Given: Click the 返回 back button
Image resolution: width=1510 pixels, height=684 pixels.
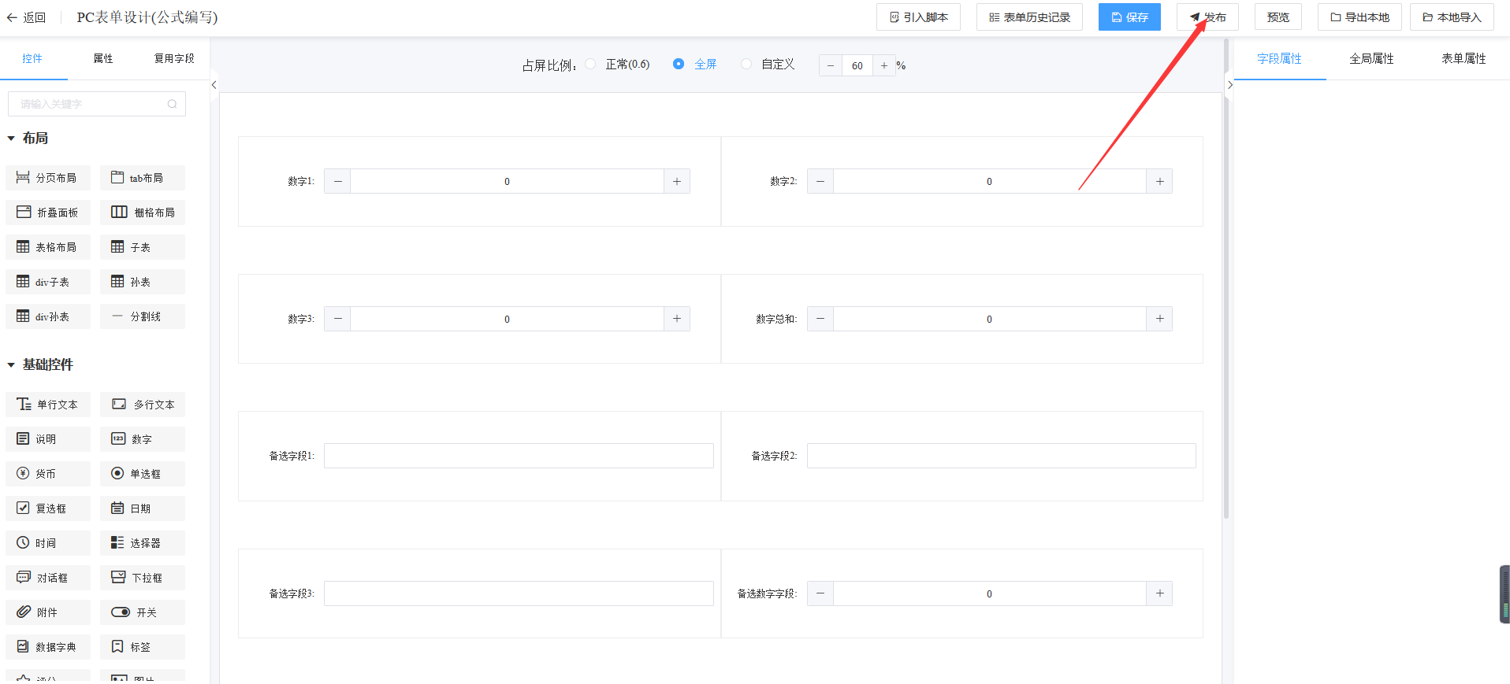Looking at the screenshot, I should click(26, 17).
